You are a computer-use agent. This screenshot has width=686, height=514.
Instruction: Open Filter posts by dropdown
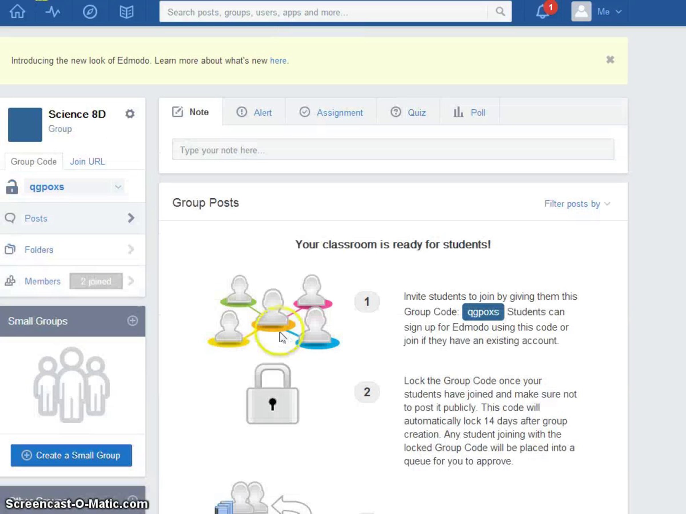pyautogui.click(x=577, y=204)
